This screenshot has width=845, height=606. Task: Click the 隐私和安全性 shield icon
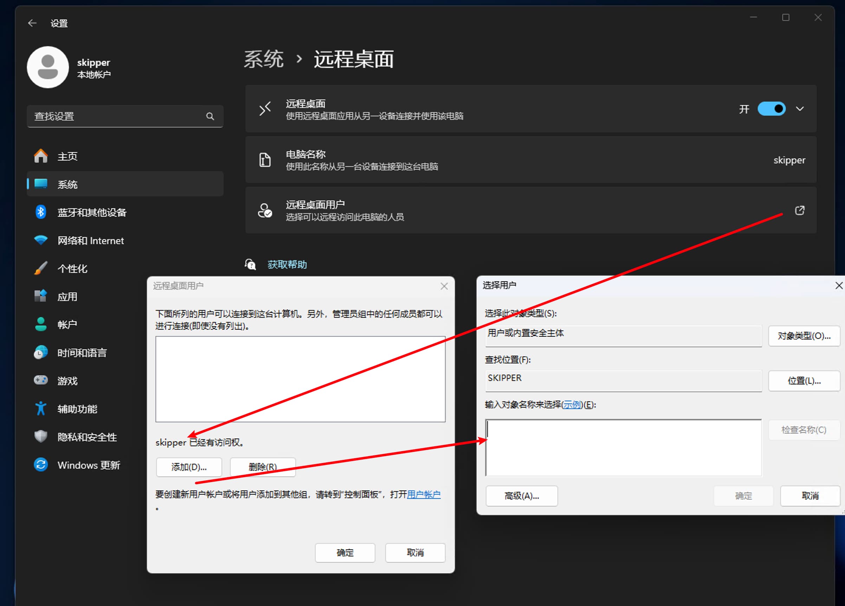41,437
